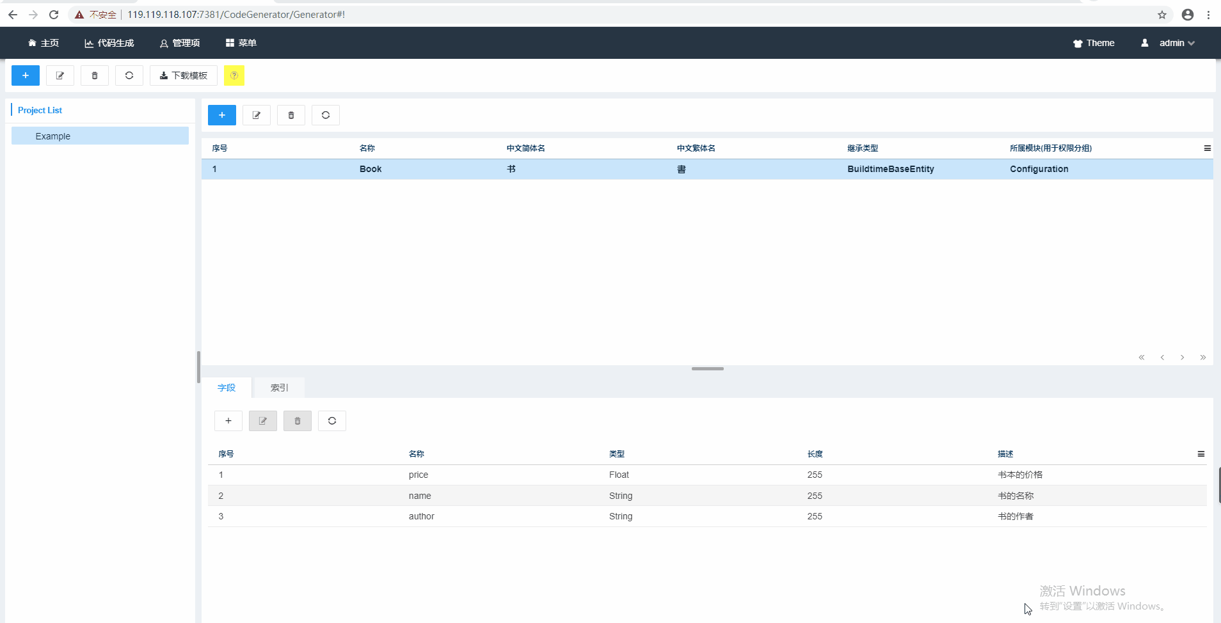The width and height of the screenshot is (1221, 623).
Task: Click the Float type cell
Action: (619, 475)
